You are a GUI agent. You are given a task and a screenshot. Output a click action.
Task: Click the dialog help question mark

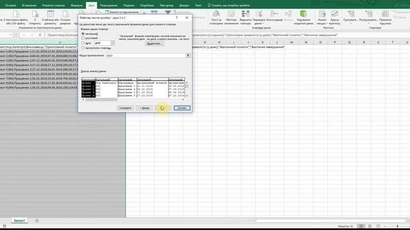point(177,17)
